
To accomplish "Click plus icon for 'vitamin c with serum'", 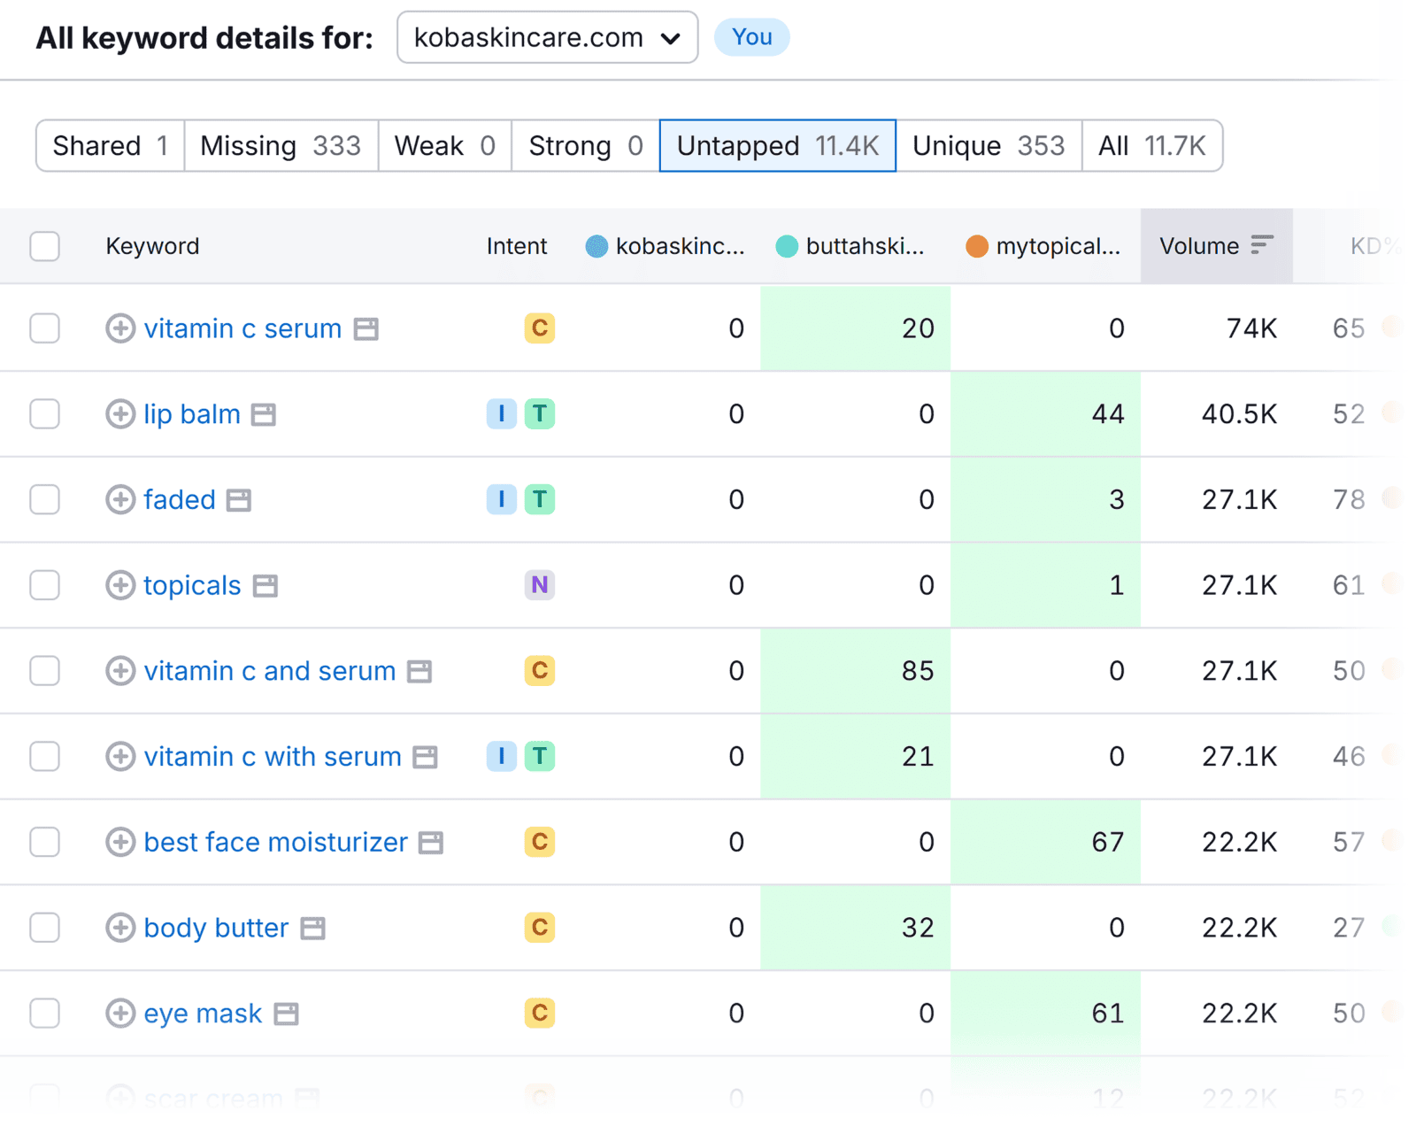I will click(x=120, y=756).
